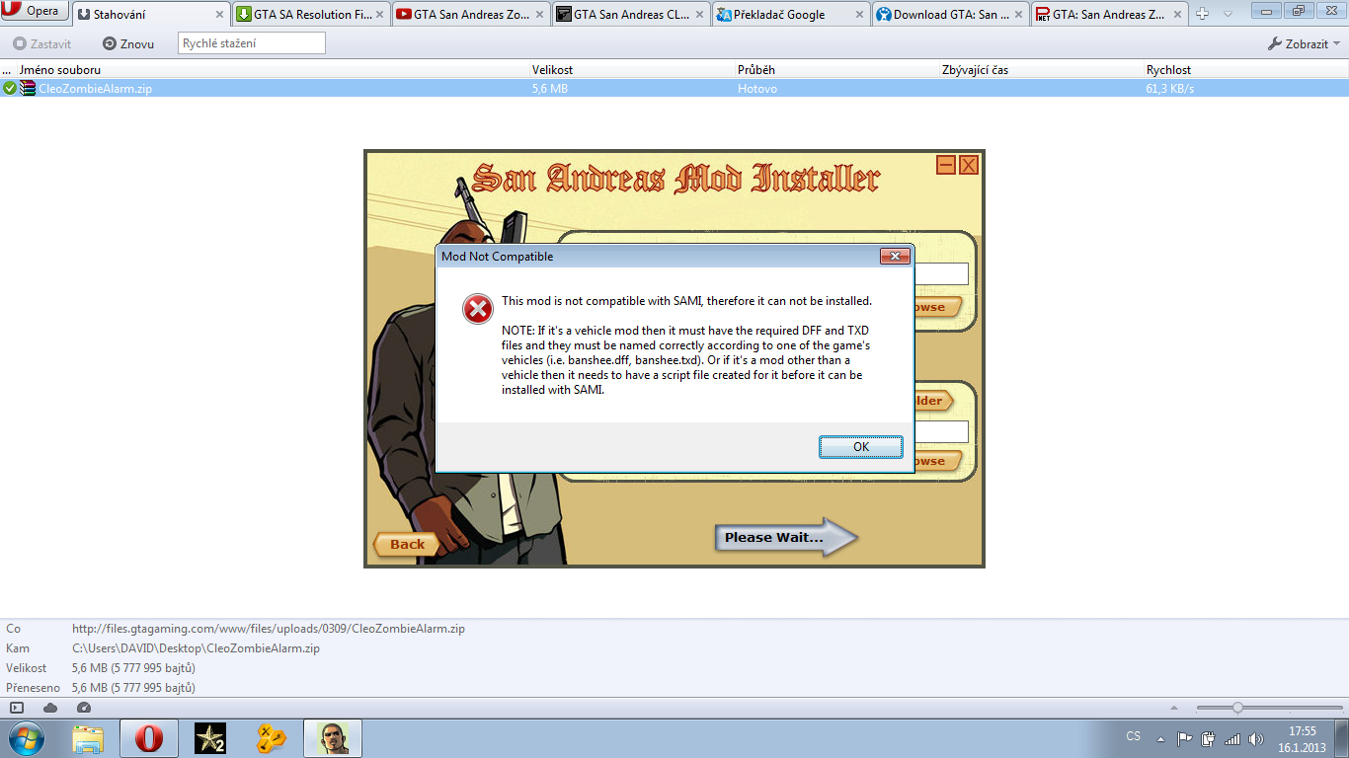Open the closed tabs dropdown arrow

[x=1228, y=14]
